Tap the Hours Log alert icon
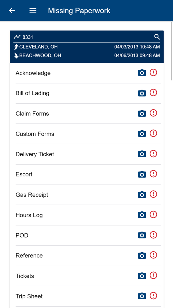This screenshot has width=173, height=308. click(153, 215)
